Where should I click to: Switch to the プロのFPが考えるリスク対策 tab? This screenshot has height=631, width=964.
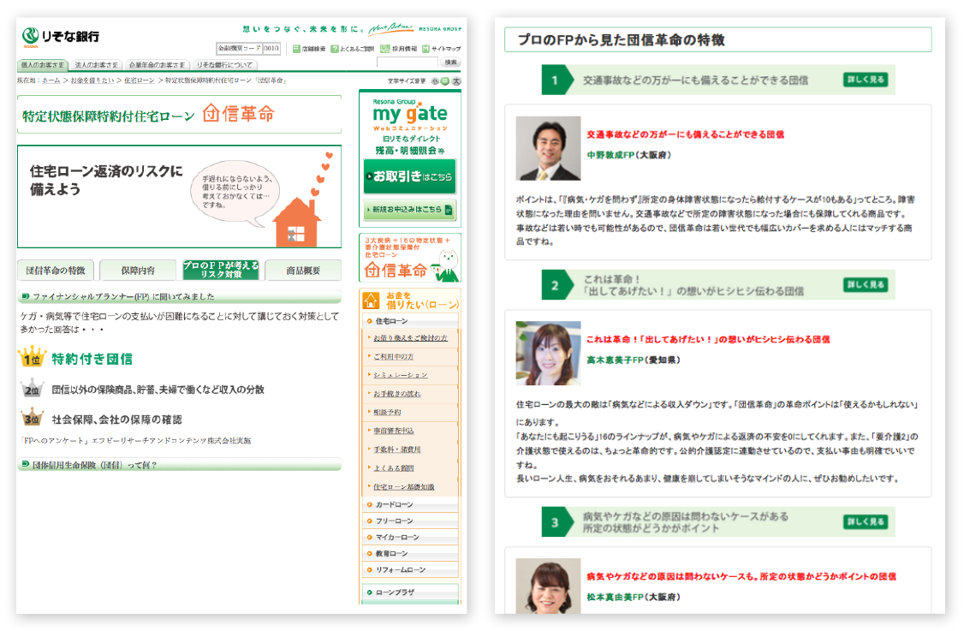[221, 270]
